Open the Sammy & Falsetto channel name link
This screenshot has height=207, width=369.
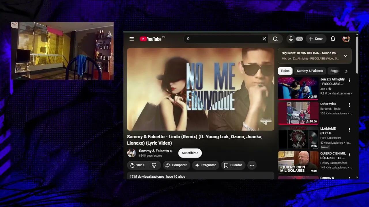154,151
